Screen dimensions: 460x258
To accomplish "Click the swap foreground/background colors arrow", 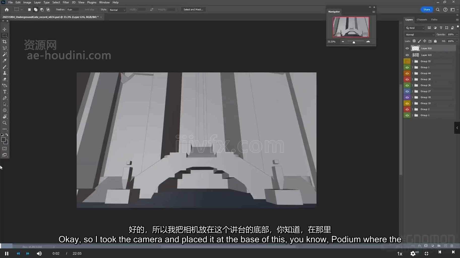I will 7,135.
